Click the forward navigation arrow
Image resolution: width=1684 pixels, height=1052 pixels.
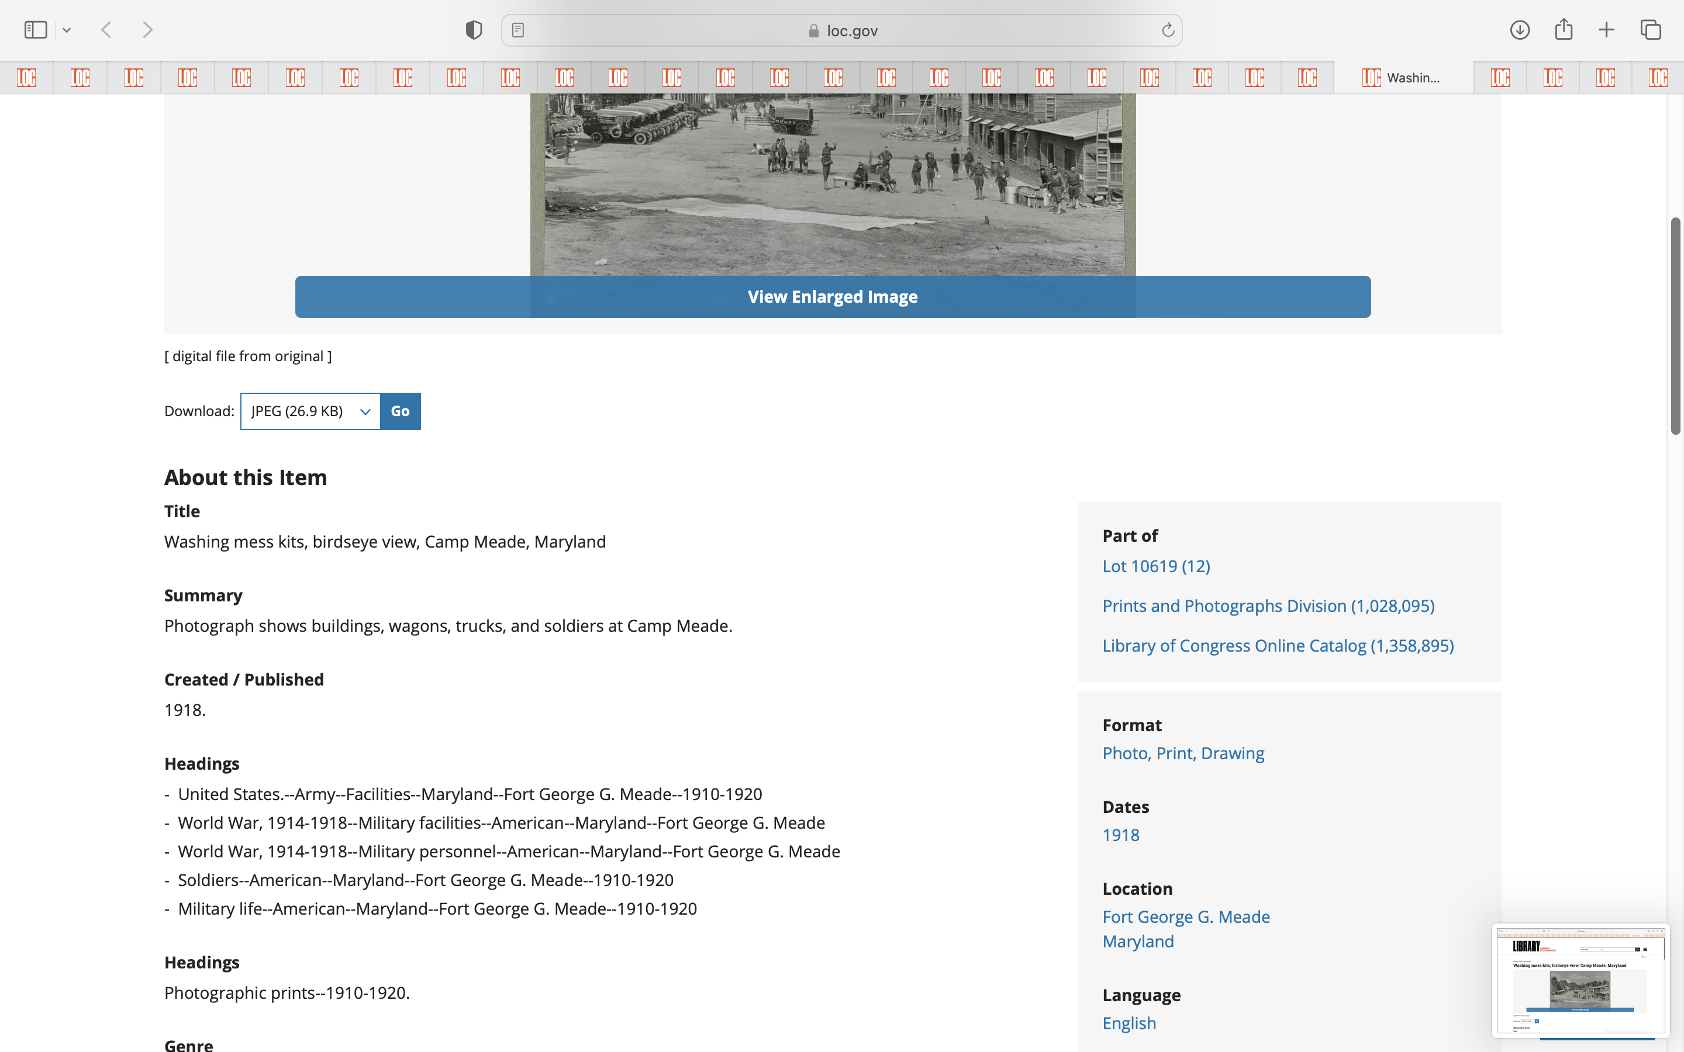point(147,30)
